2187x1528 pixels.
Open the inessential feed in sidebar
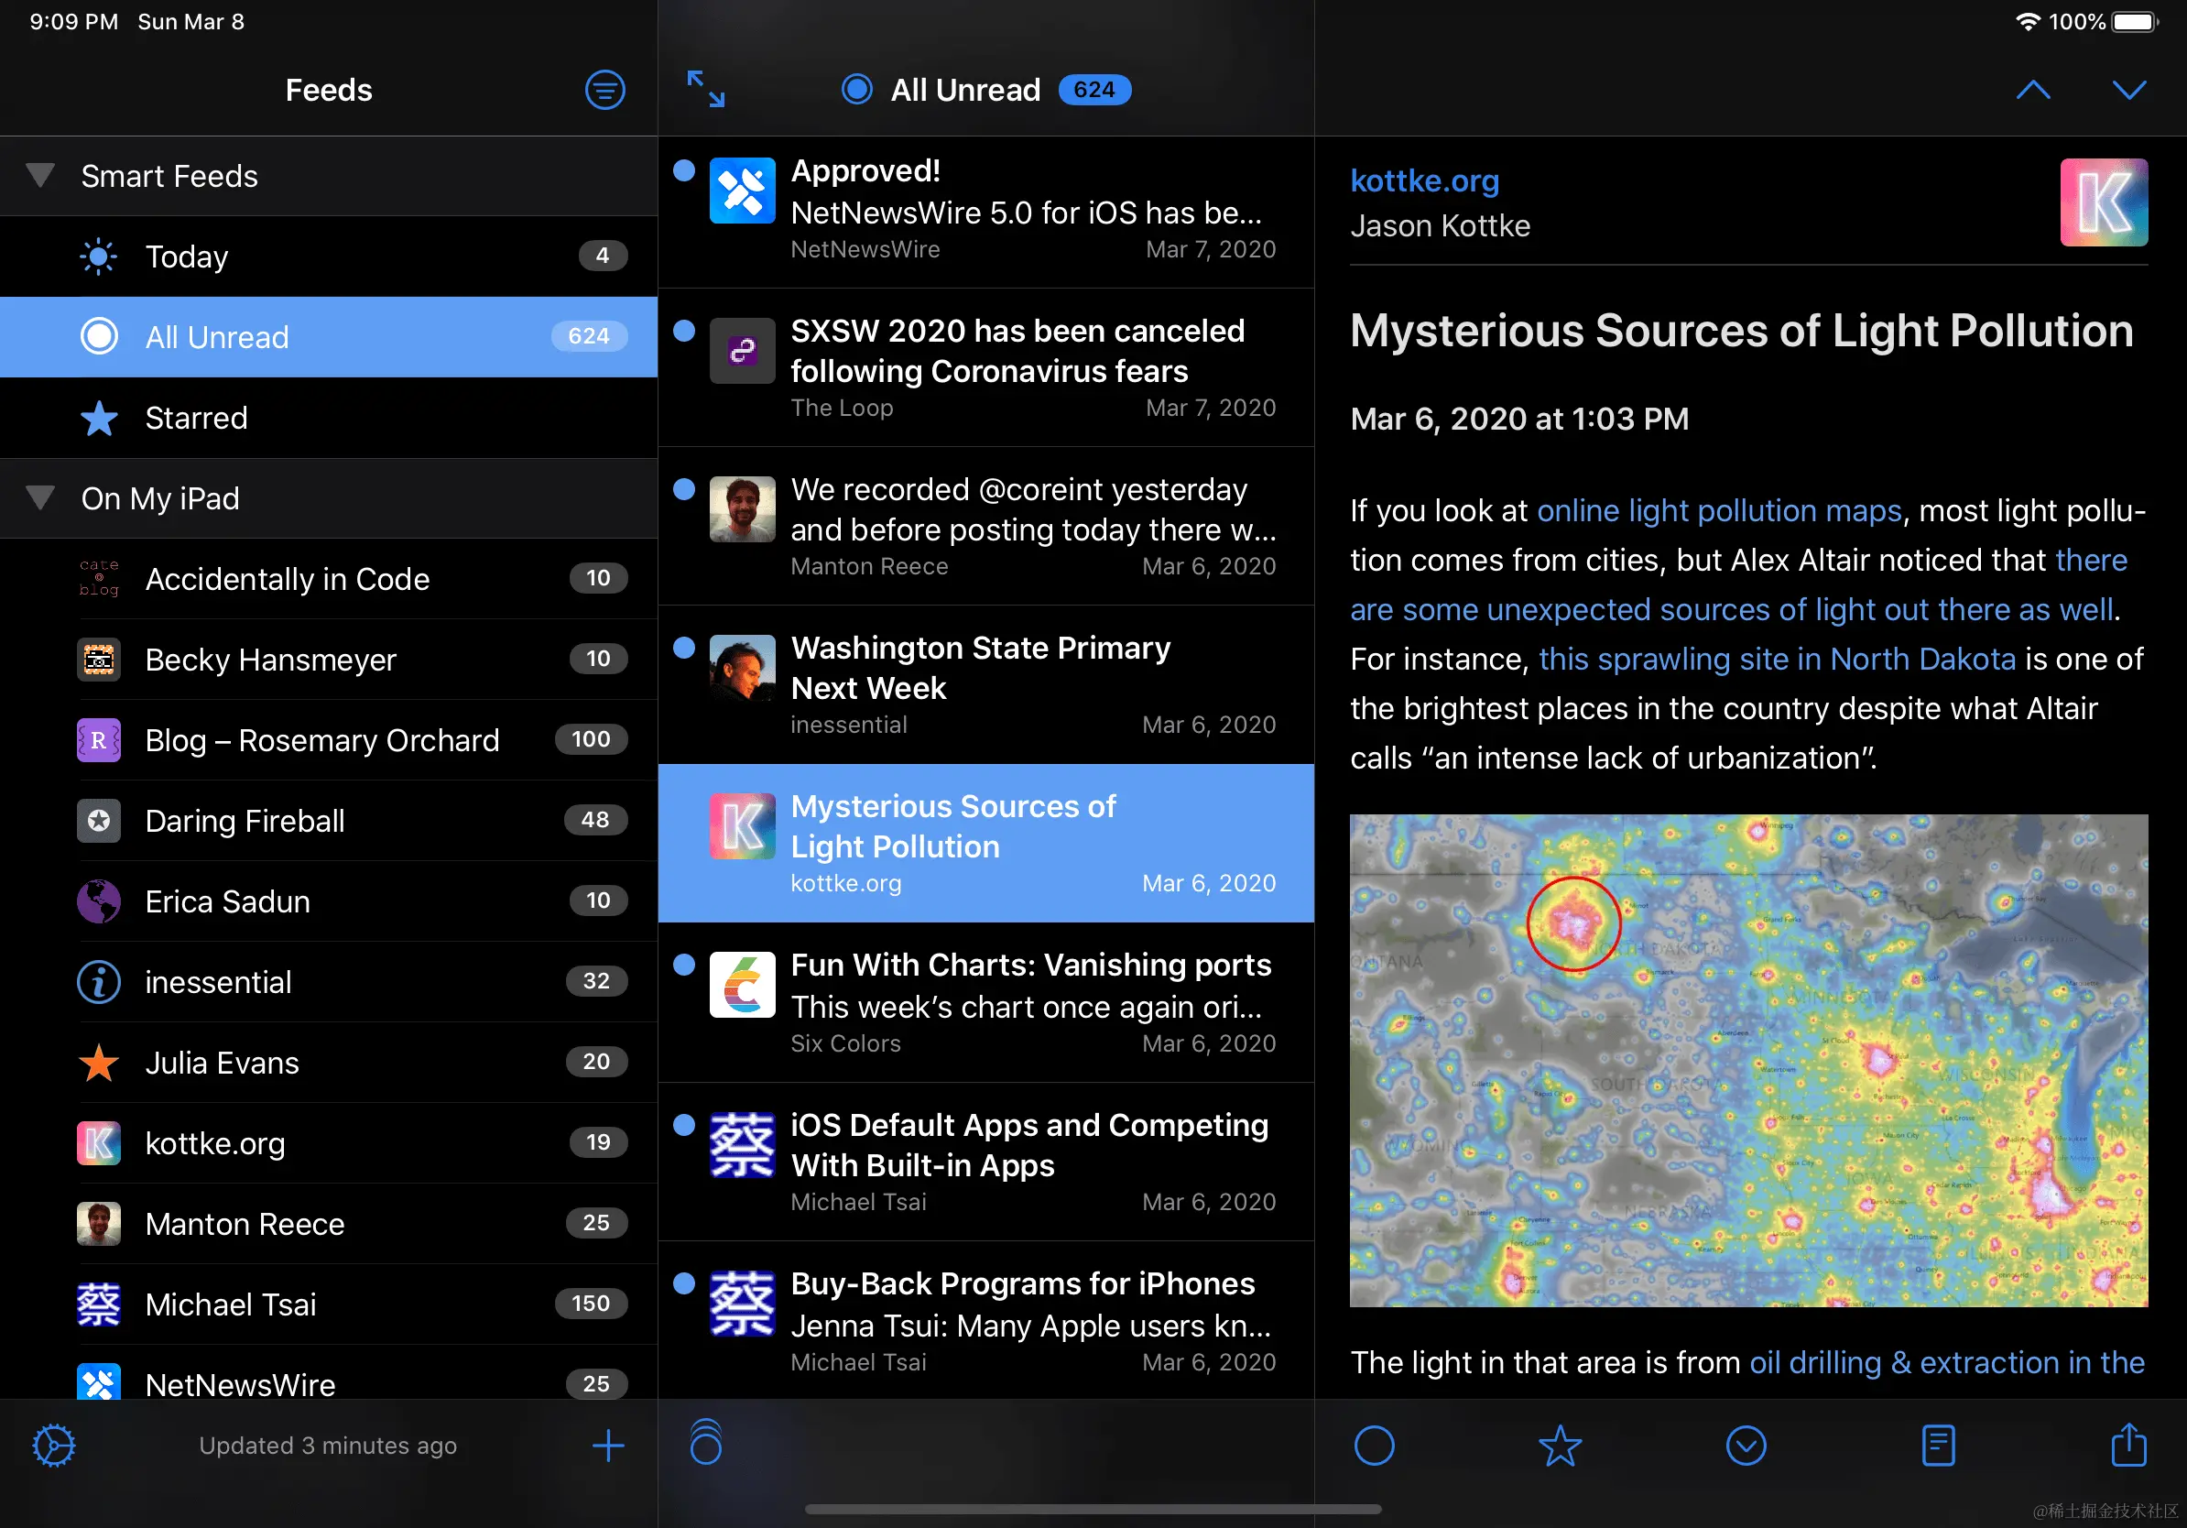tap(329, 982)
